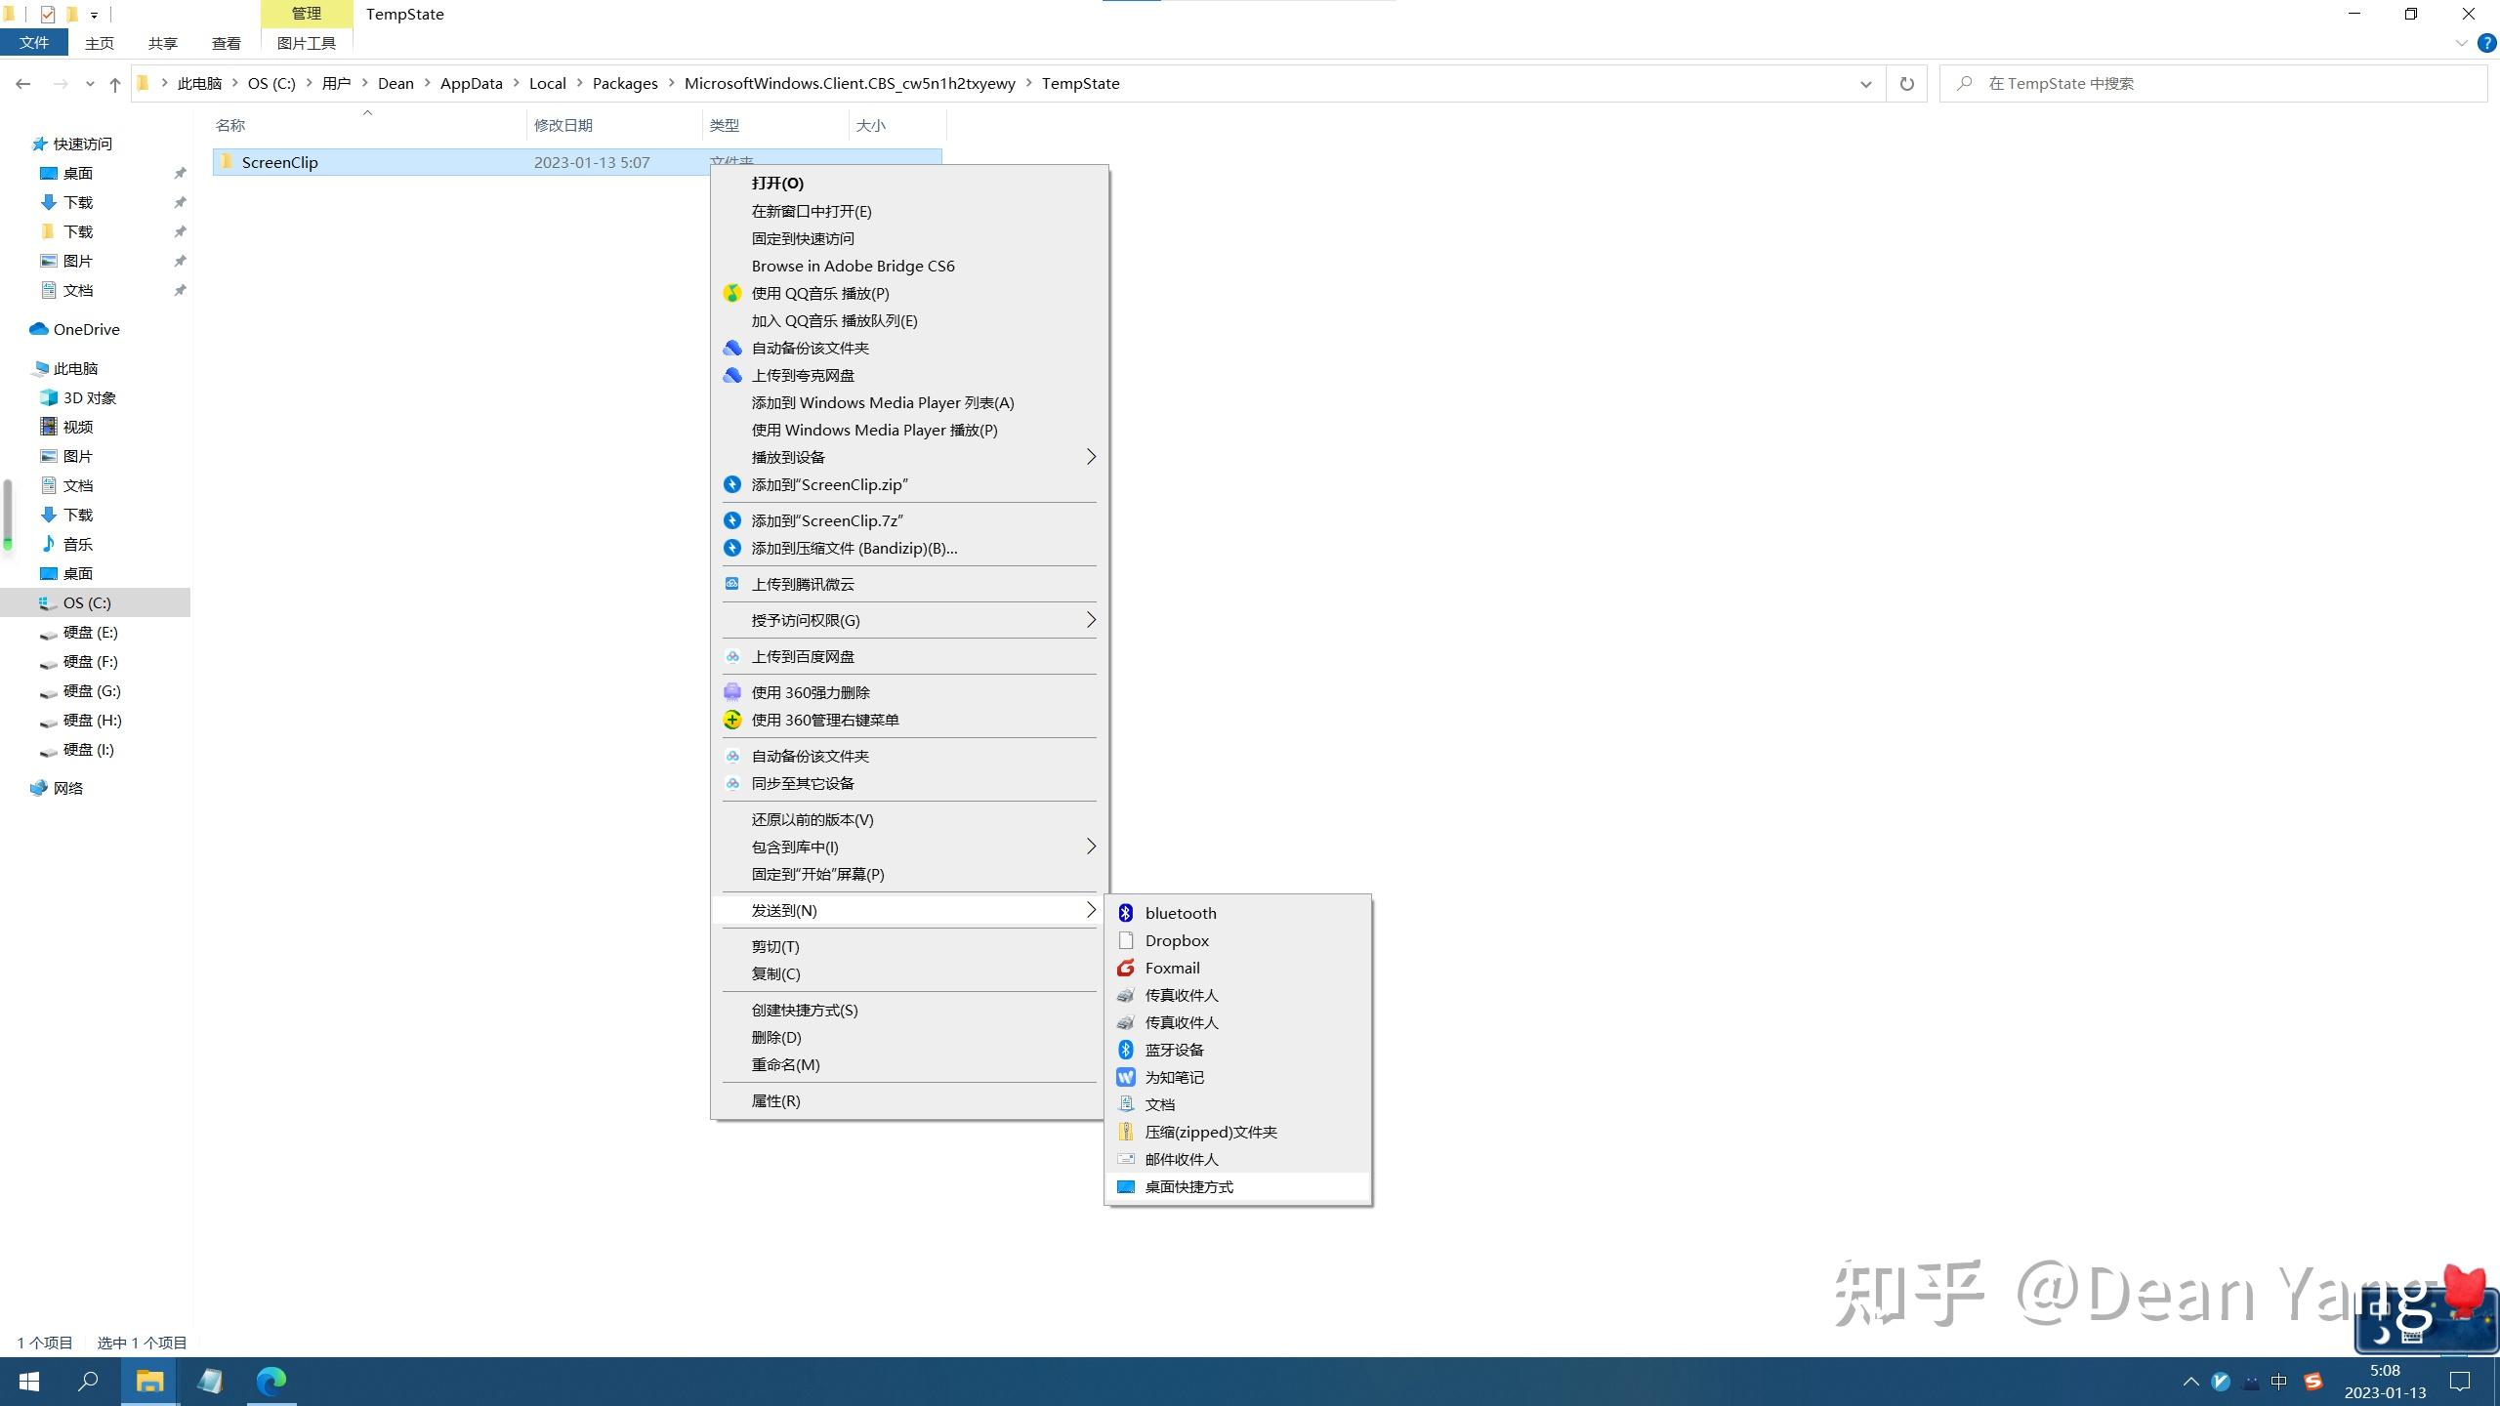The width and height of the screenshot is (2500, 1406).
Task: Select 桌面快捷方式 in Send to submenu
Action: [x=1237, y=1186]
